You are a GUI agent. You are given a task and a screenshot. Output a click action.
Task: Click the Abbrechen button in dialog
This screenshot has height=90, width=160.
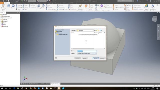[x=102, y=58]
